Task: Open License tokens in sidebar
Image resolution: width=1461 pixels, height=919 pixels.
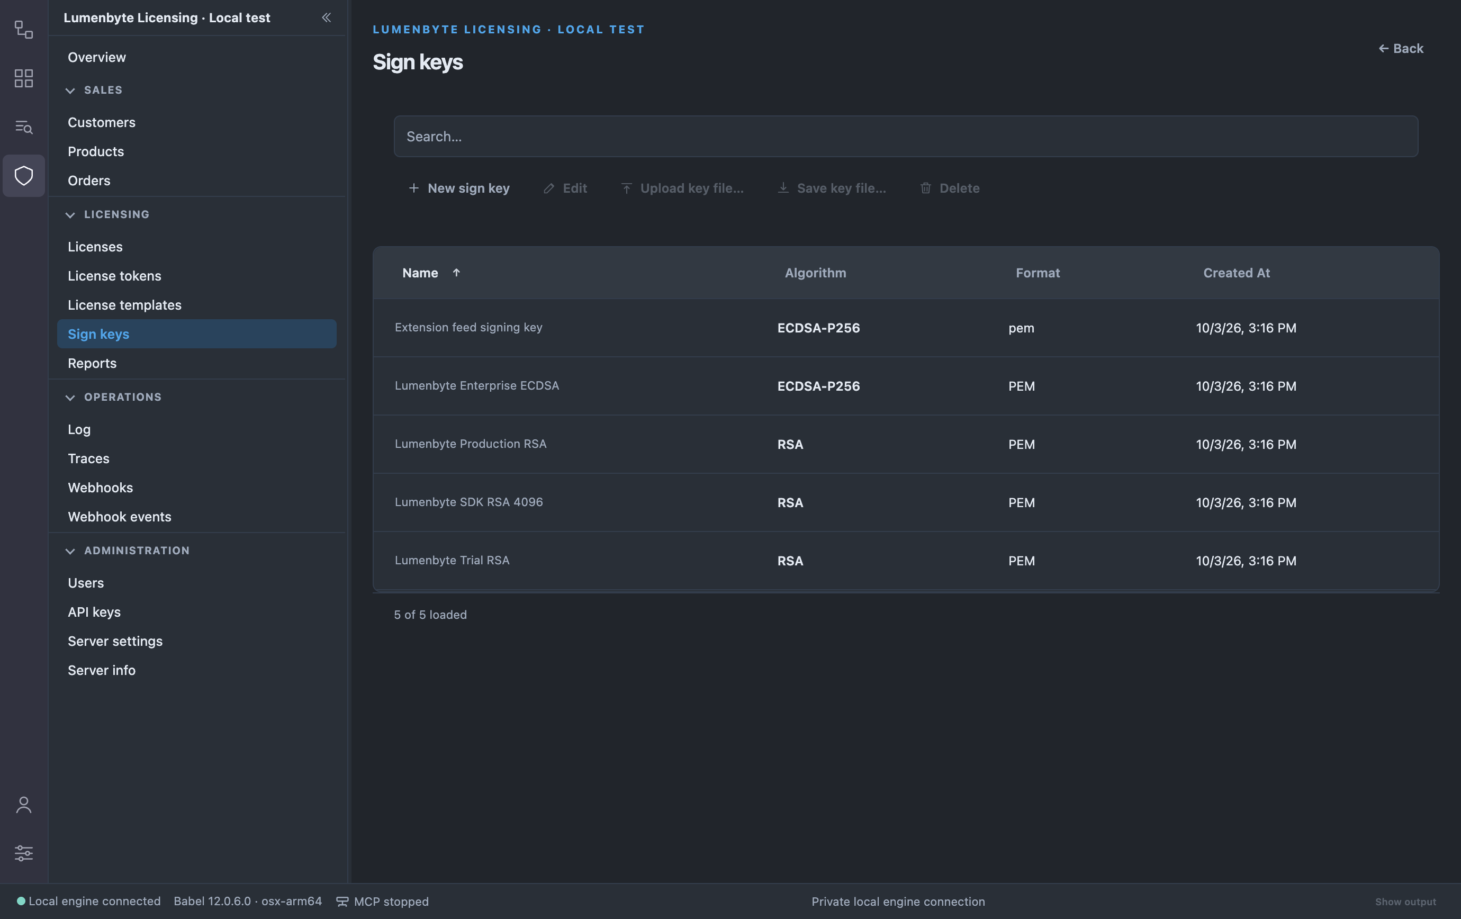Action: coord(114,276)
